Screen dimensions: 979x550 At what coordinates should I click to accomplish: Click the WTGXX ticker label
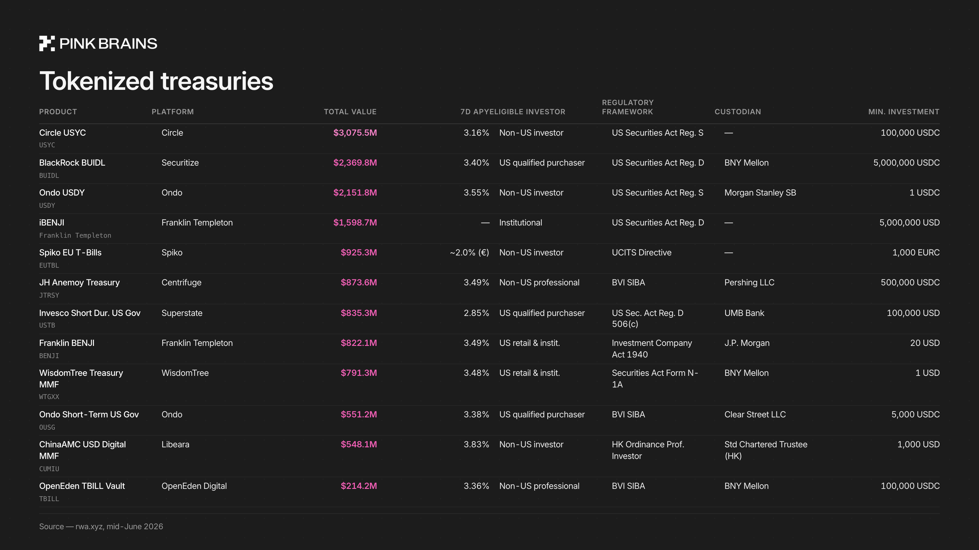coord(49,397)
